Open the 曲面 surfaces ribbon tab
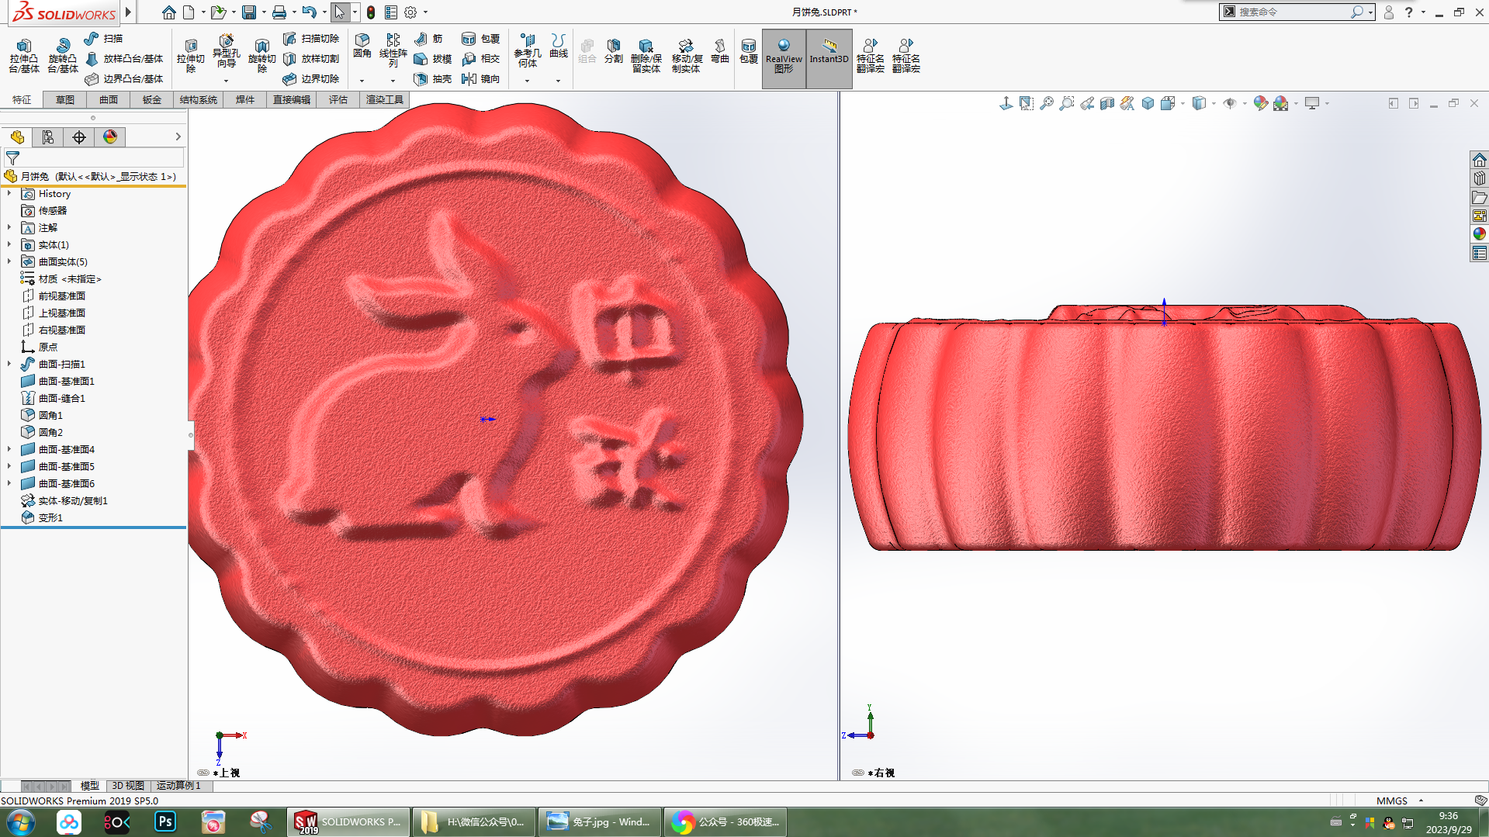This screenshot has height=837, width=1489. (x=108, y=99)
